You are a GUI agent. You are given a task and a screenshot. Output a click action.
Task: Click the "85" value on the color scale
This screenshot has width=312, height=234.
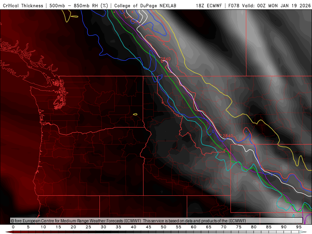point(269,227)
